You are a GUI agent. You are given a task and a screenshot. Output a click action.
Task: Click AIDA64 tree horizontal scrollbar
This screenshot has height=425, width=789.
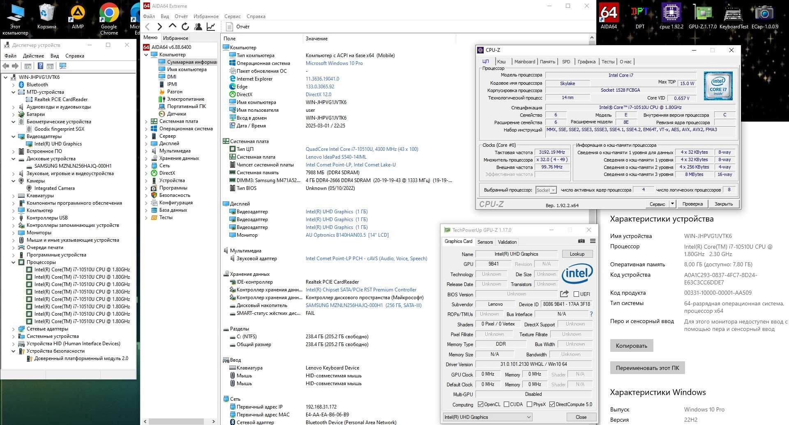[176, 421]
